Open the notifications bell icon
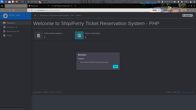Viewport: 196px width, 110px height. (178, 2)
